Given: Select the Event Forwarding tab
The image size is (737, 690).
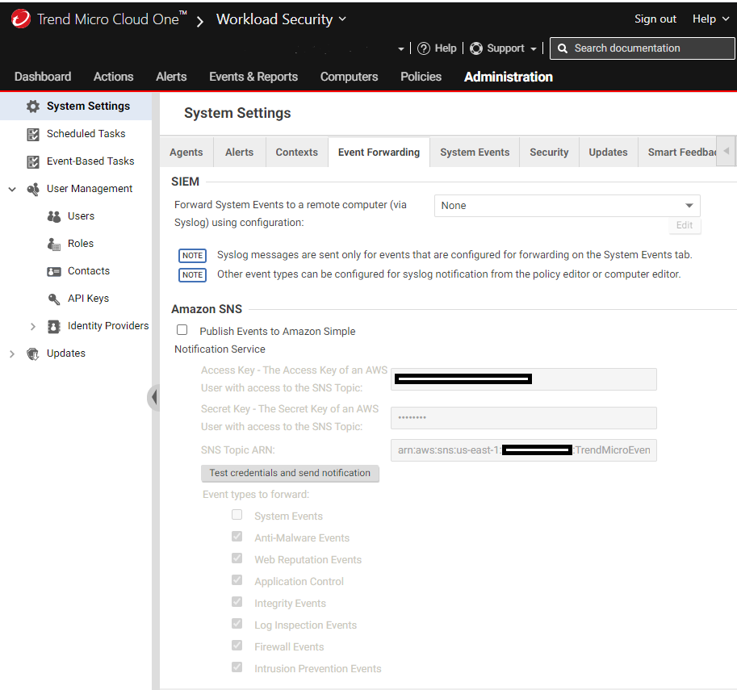Looking at the screenshot, I should (x=379, y=153).
